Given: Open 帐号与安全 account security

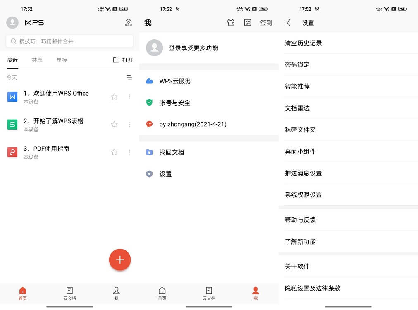Looking at the screenshot, I should point(209,103).
